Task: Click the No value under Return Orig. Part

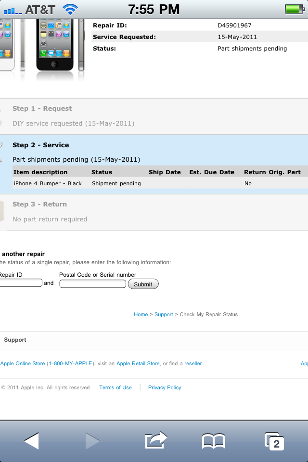Action: 248,183
